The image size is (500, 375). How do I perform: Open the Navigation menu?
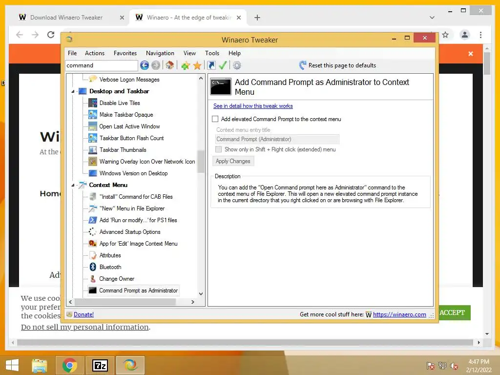[x=160, y=53]
